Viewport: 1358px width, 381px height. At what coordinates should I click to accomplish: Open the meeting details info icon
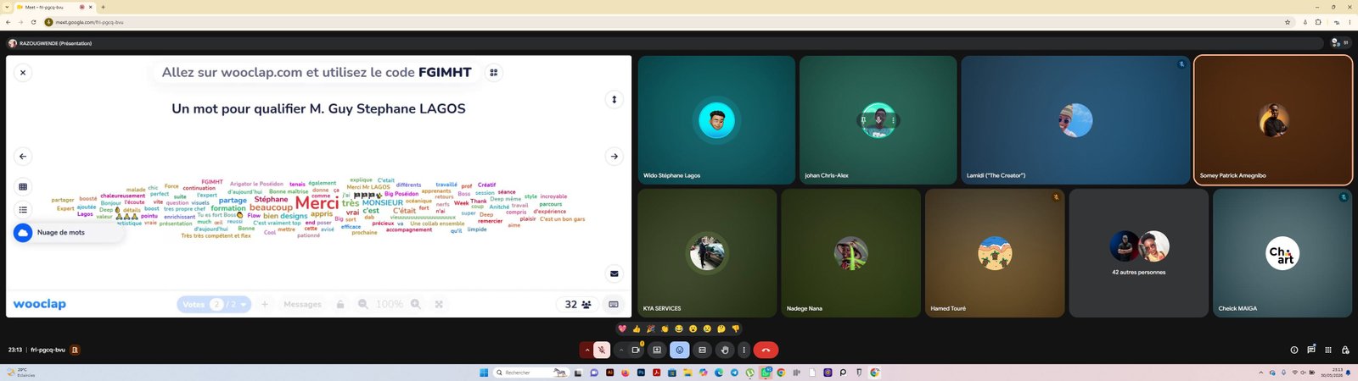pyautogui.click(x=1294, y=350)
